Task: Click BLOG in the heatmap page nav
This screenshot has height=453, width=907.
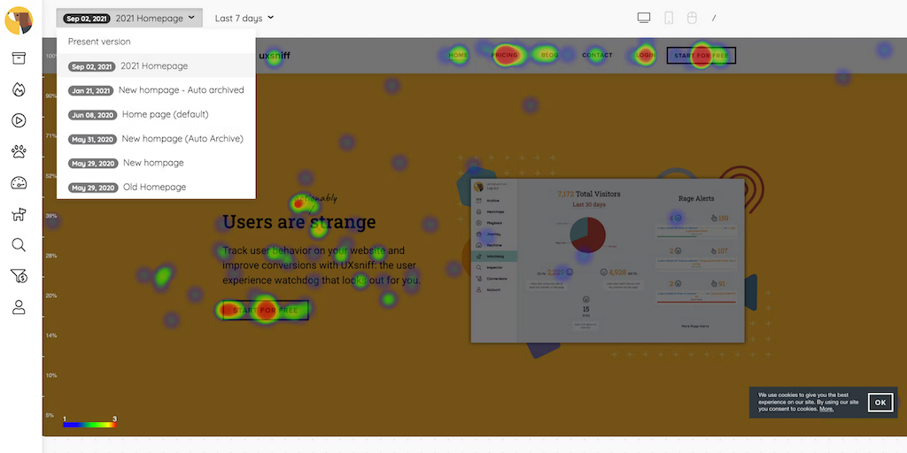Action: point(549,56)
